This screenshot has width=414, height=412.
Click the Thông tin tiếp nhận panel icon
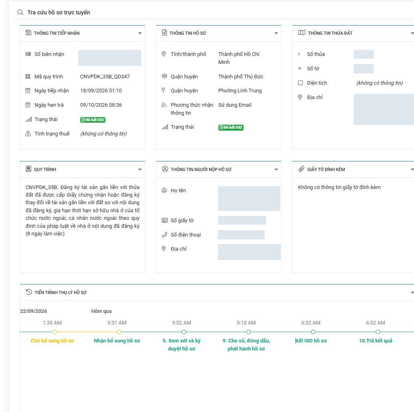tap(28, 33)
